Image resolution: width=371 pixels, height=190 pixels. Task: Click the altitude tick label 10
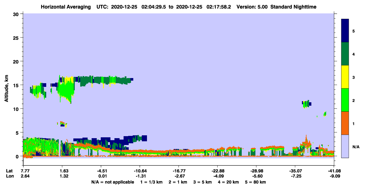click(17, 109)
